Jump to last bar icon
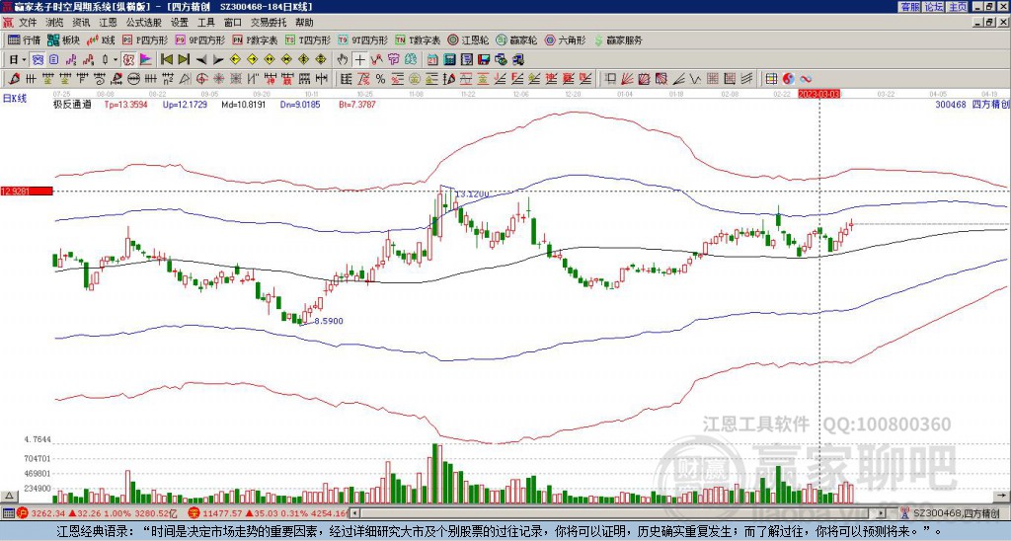Image resolution: width=1011 pixels, height=541 pixels. (184, 59)
